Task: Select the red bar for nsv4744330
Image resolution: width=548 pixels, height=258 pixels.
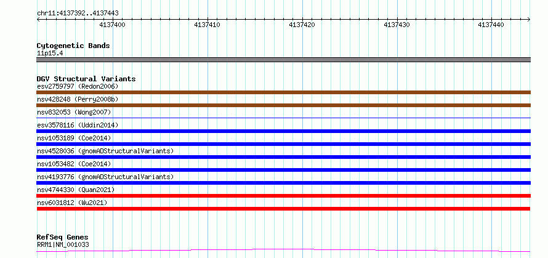Action: [283, 196]
